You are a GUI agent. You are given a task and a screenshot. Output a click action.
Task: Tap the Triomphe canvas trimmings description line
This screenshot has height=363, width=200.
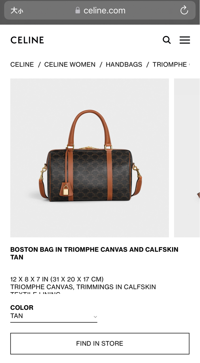click(x=83, y=287)
